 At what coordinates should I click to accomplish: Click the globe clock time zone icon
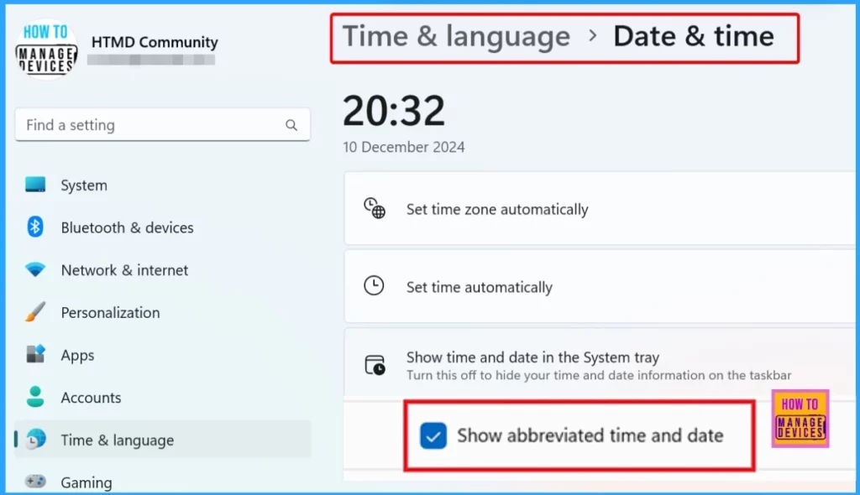coord(375,208)
